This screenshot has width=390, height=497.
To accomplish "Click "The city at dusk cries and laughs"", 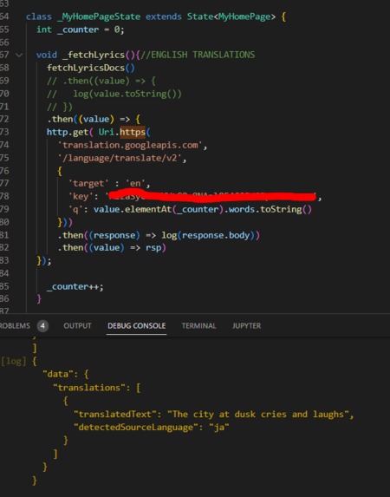I will click(258, 415).
